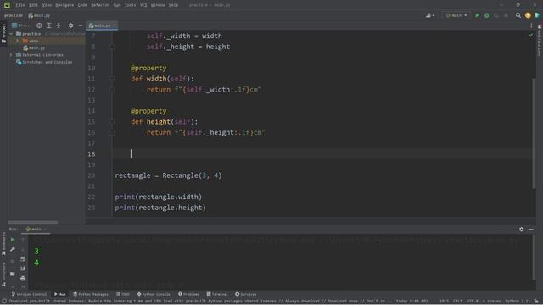
Task: Open TODO tool window
Action: [x=123, y=294]
